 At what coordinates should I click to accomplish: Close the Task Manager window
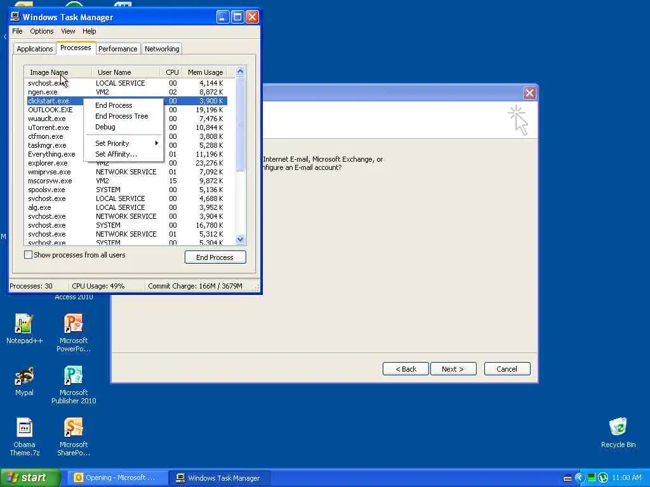click(252, 17)
